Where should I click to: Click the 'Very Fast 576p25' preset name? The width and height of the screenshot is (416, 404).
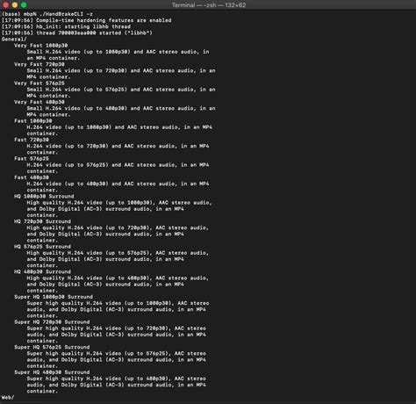coord(39,83)
